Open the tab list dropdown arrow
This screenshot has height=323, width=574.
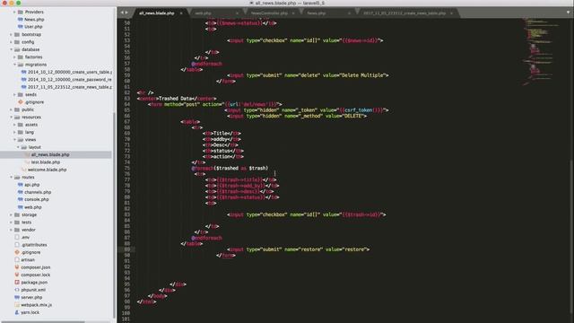coord(568,13)
